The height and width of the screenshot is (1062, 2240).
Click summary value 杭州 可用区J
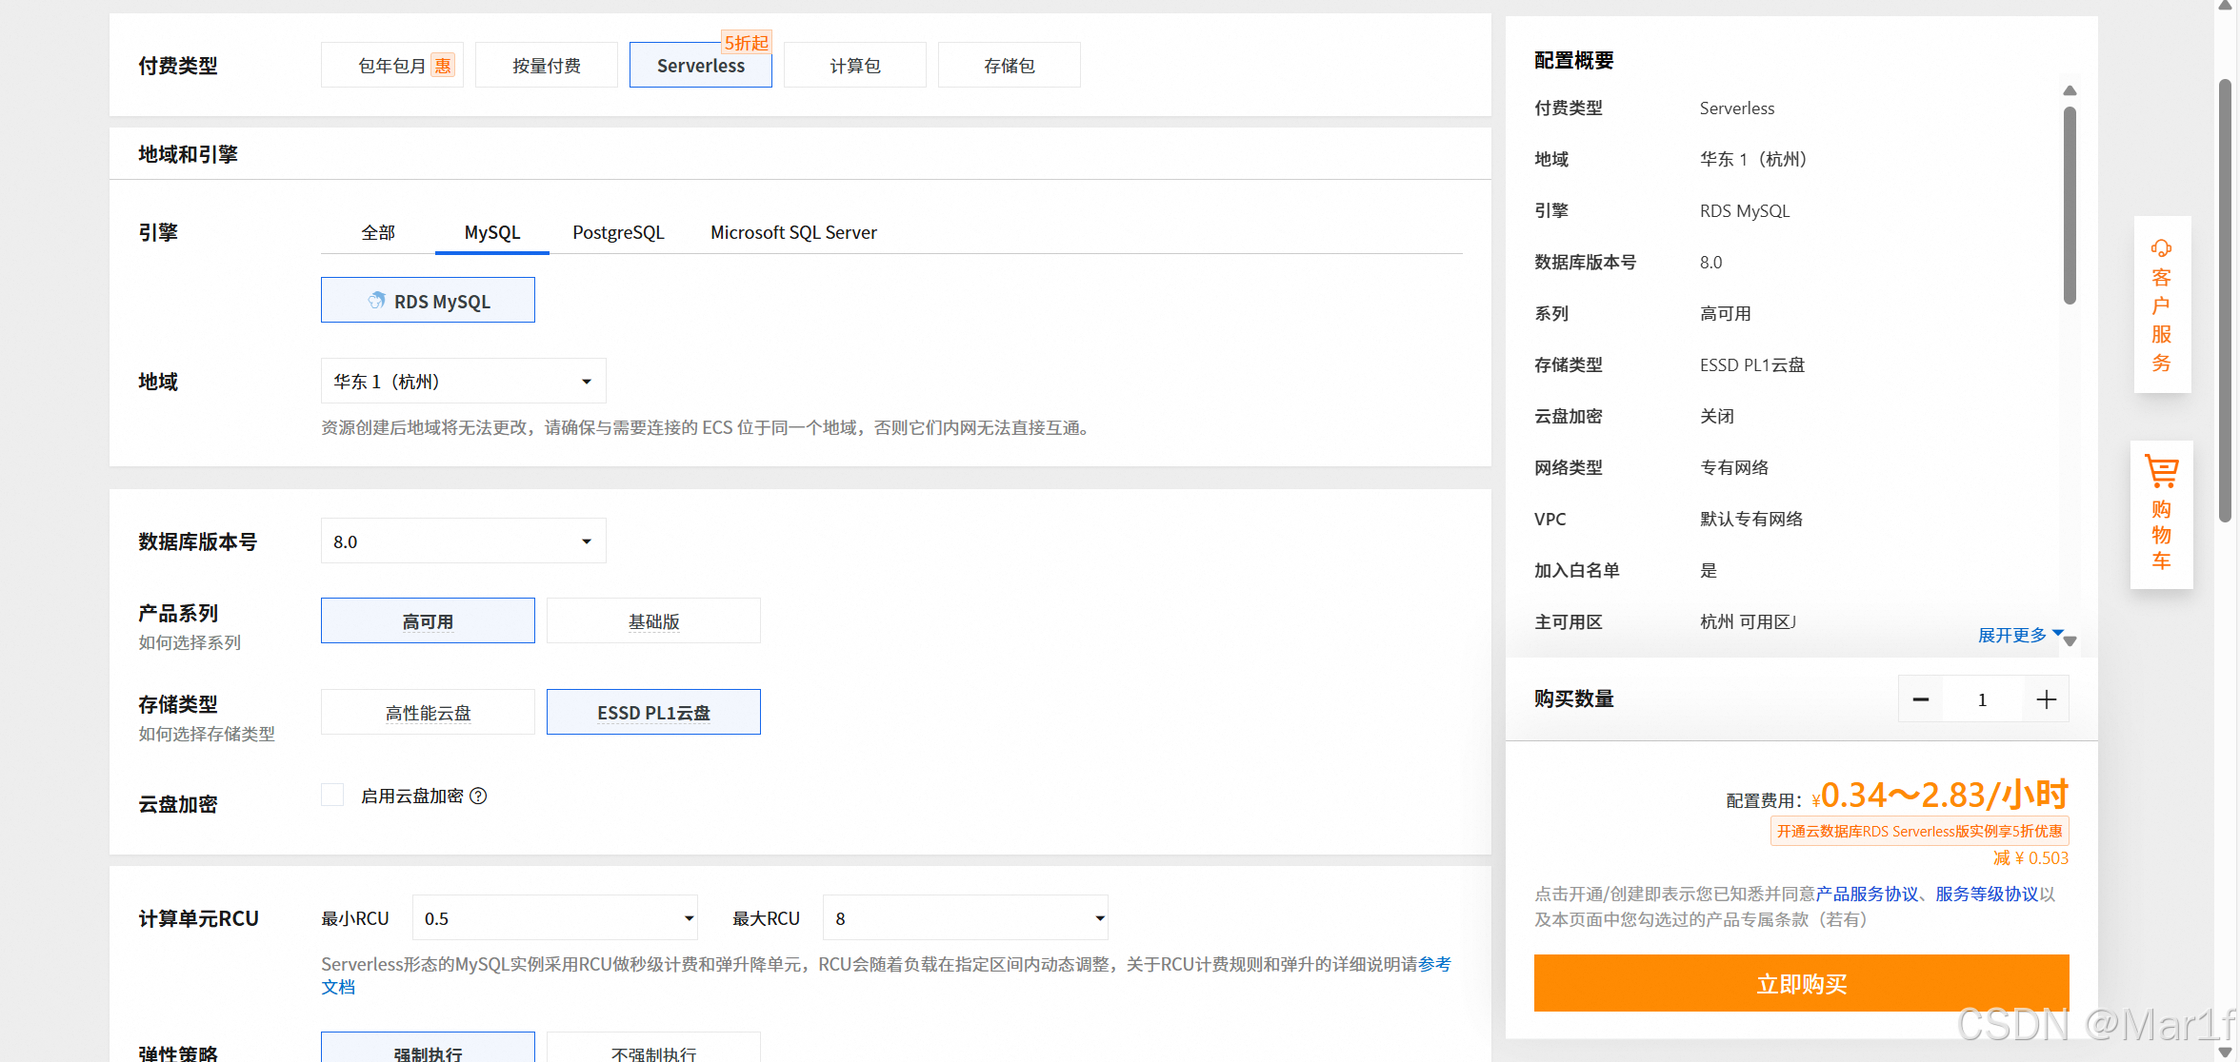pyautogui.click(x=1748, y=621)
